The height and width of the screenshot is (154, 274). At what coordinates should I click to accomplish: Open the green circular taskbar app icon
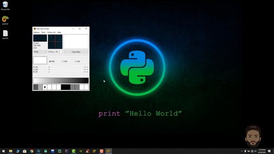(x=46, y=151)
